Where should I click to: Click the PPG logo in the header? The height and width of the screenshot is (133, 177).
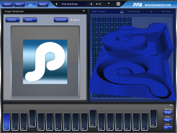point(137,5)
